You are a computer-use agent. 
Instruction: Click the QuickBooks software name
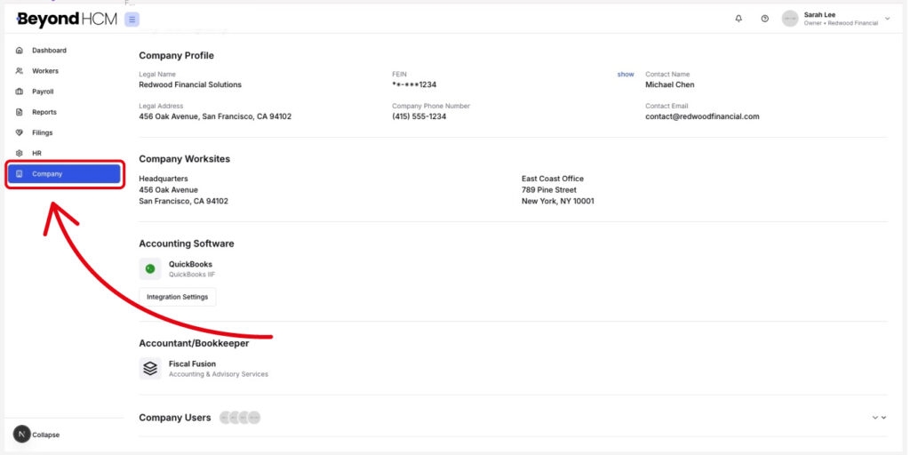click(x=190, y=265)
